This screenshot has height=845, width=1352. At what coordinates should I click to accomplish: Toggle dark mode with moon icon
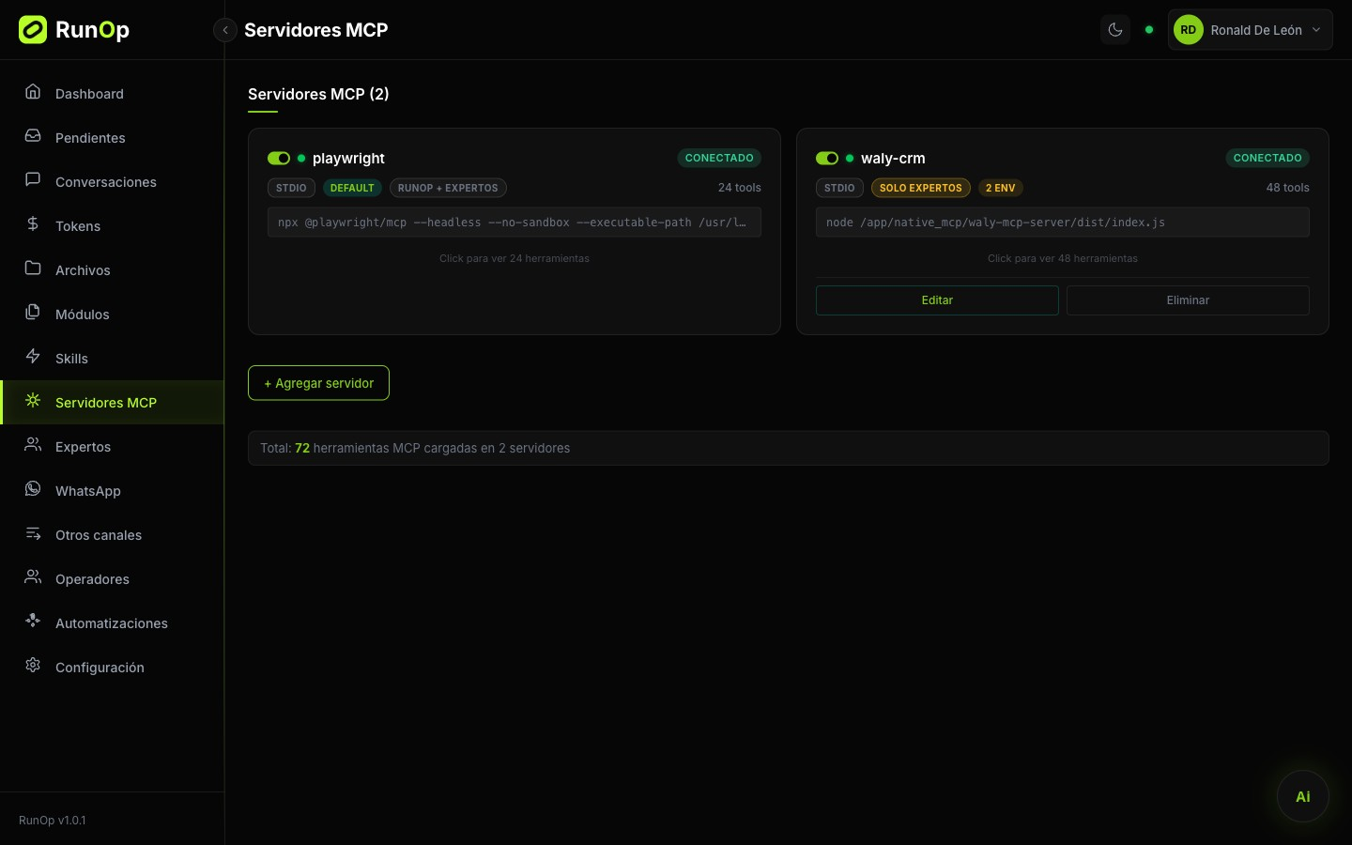point(1115,30)
